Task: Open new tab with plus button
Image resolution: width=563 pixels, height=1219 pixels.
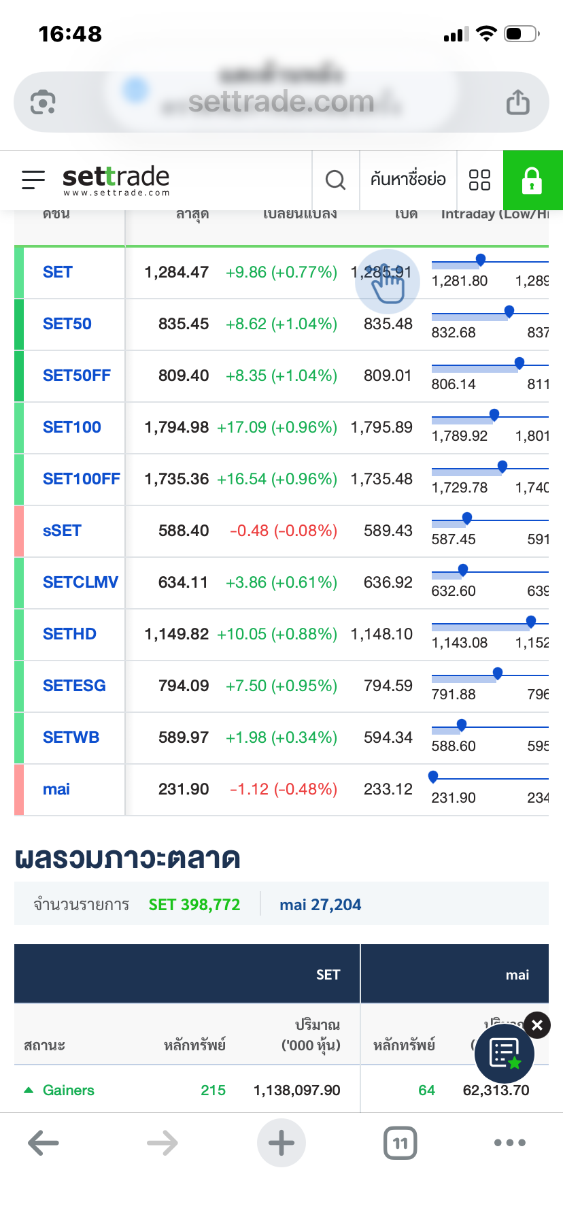Action: (x=281, y=1143)
